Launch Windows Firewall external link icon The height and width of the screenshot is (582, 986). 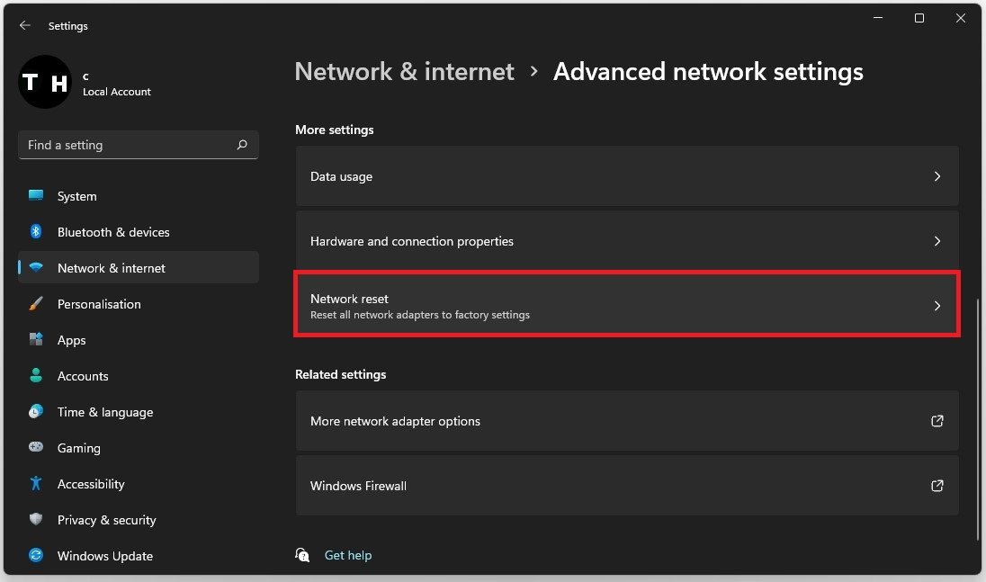point(937,486)
